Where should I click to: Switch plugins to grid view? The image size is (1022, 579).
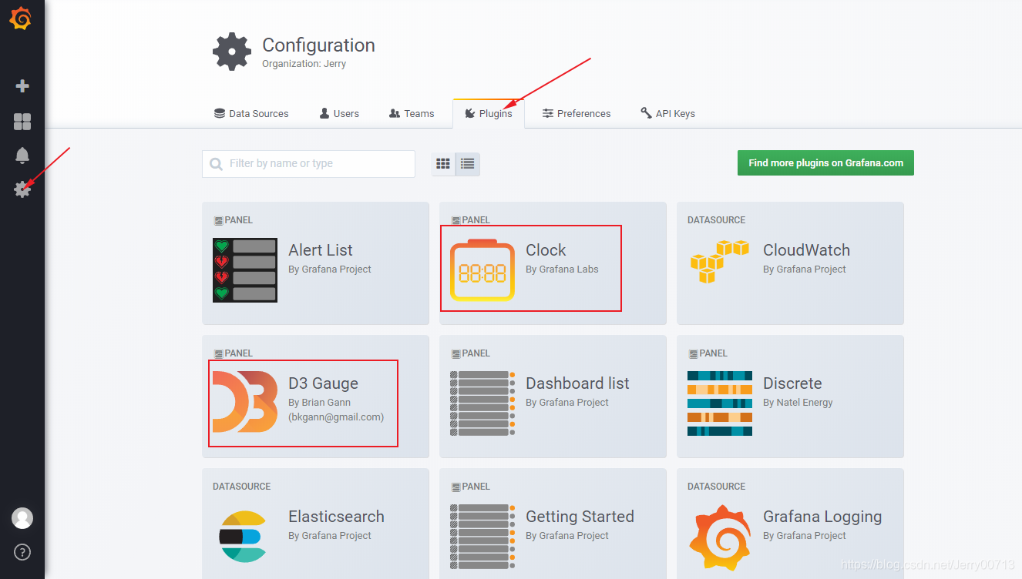[x=443, y=164]
